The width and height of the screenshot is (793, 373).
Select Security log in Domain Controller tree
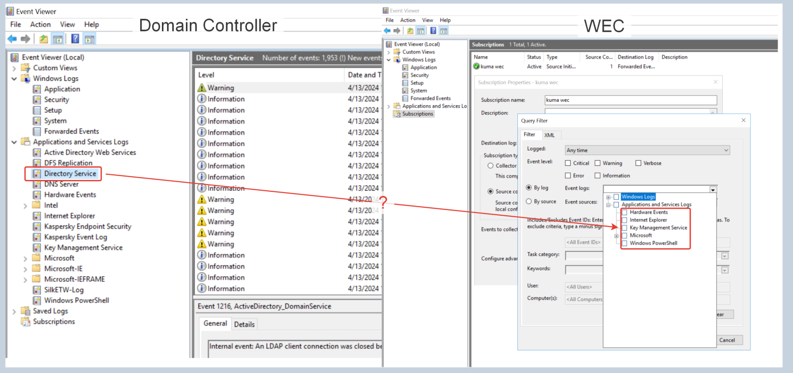coord(56,100)
